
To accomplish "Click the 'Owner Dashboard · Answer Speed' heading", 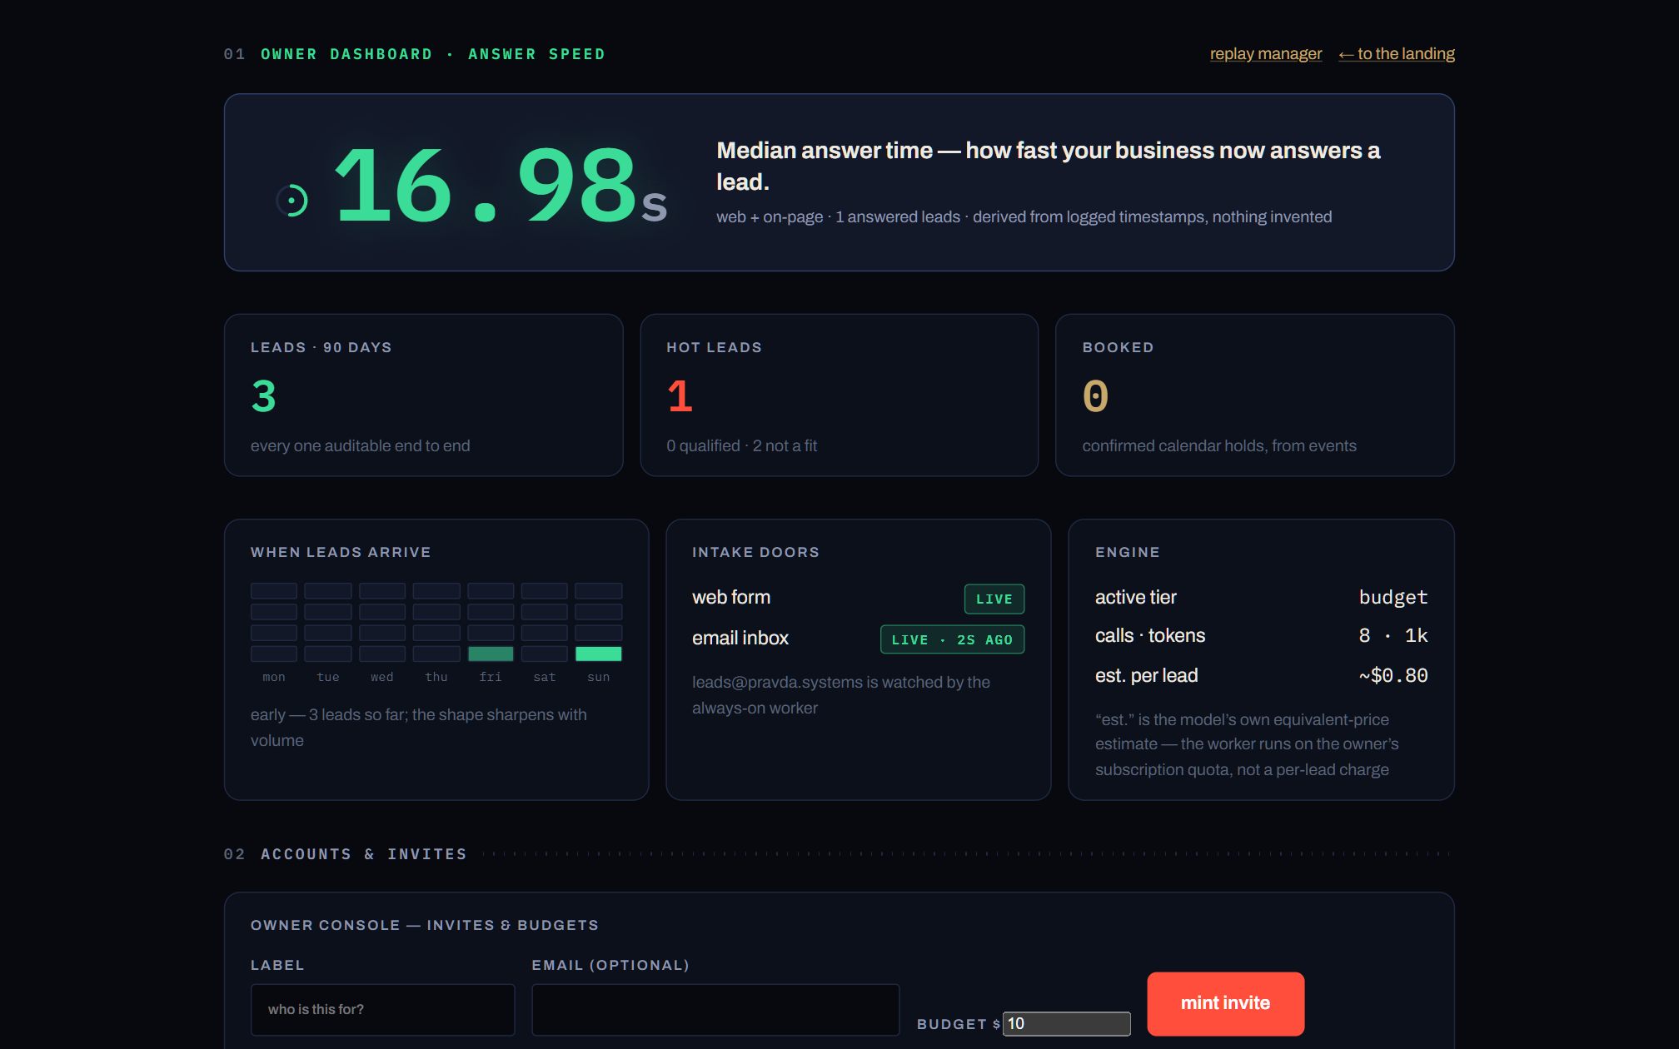I will tap(432, 54).
